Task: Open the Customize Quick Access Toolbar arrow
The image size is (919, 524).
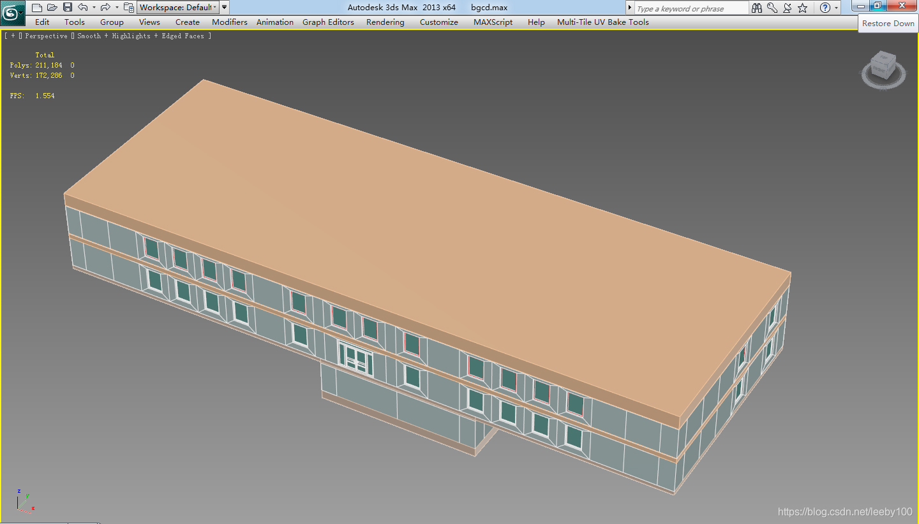Action: coord(225,8)
